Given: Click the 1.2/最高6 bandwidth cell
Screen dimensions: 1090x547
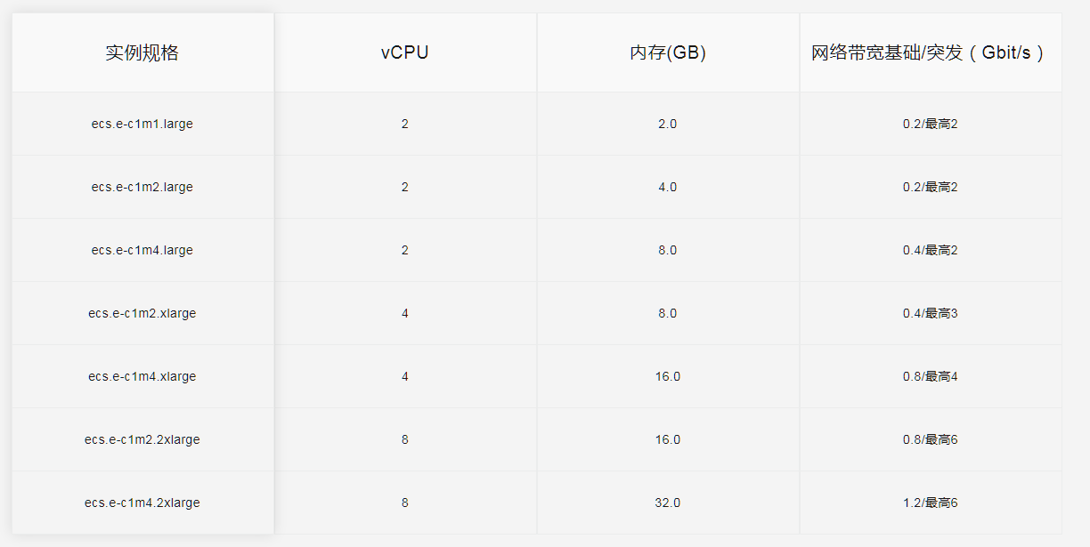Looking at the screenshot, I should click(x=930, y=503).
